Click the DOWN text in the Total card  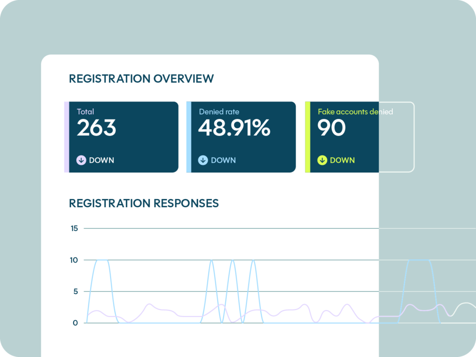coord(101,160)
